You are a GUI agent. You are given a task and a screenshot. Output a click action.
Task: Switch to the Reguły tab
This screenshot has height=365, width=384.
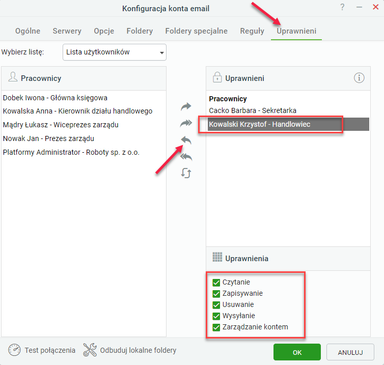pos(252,31)
